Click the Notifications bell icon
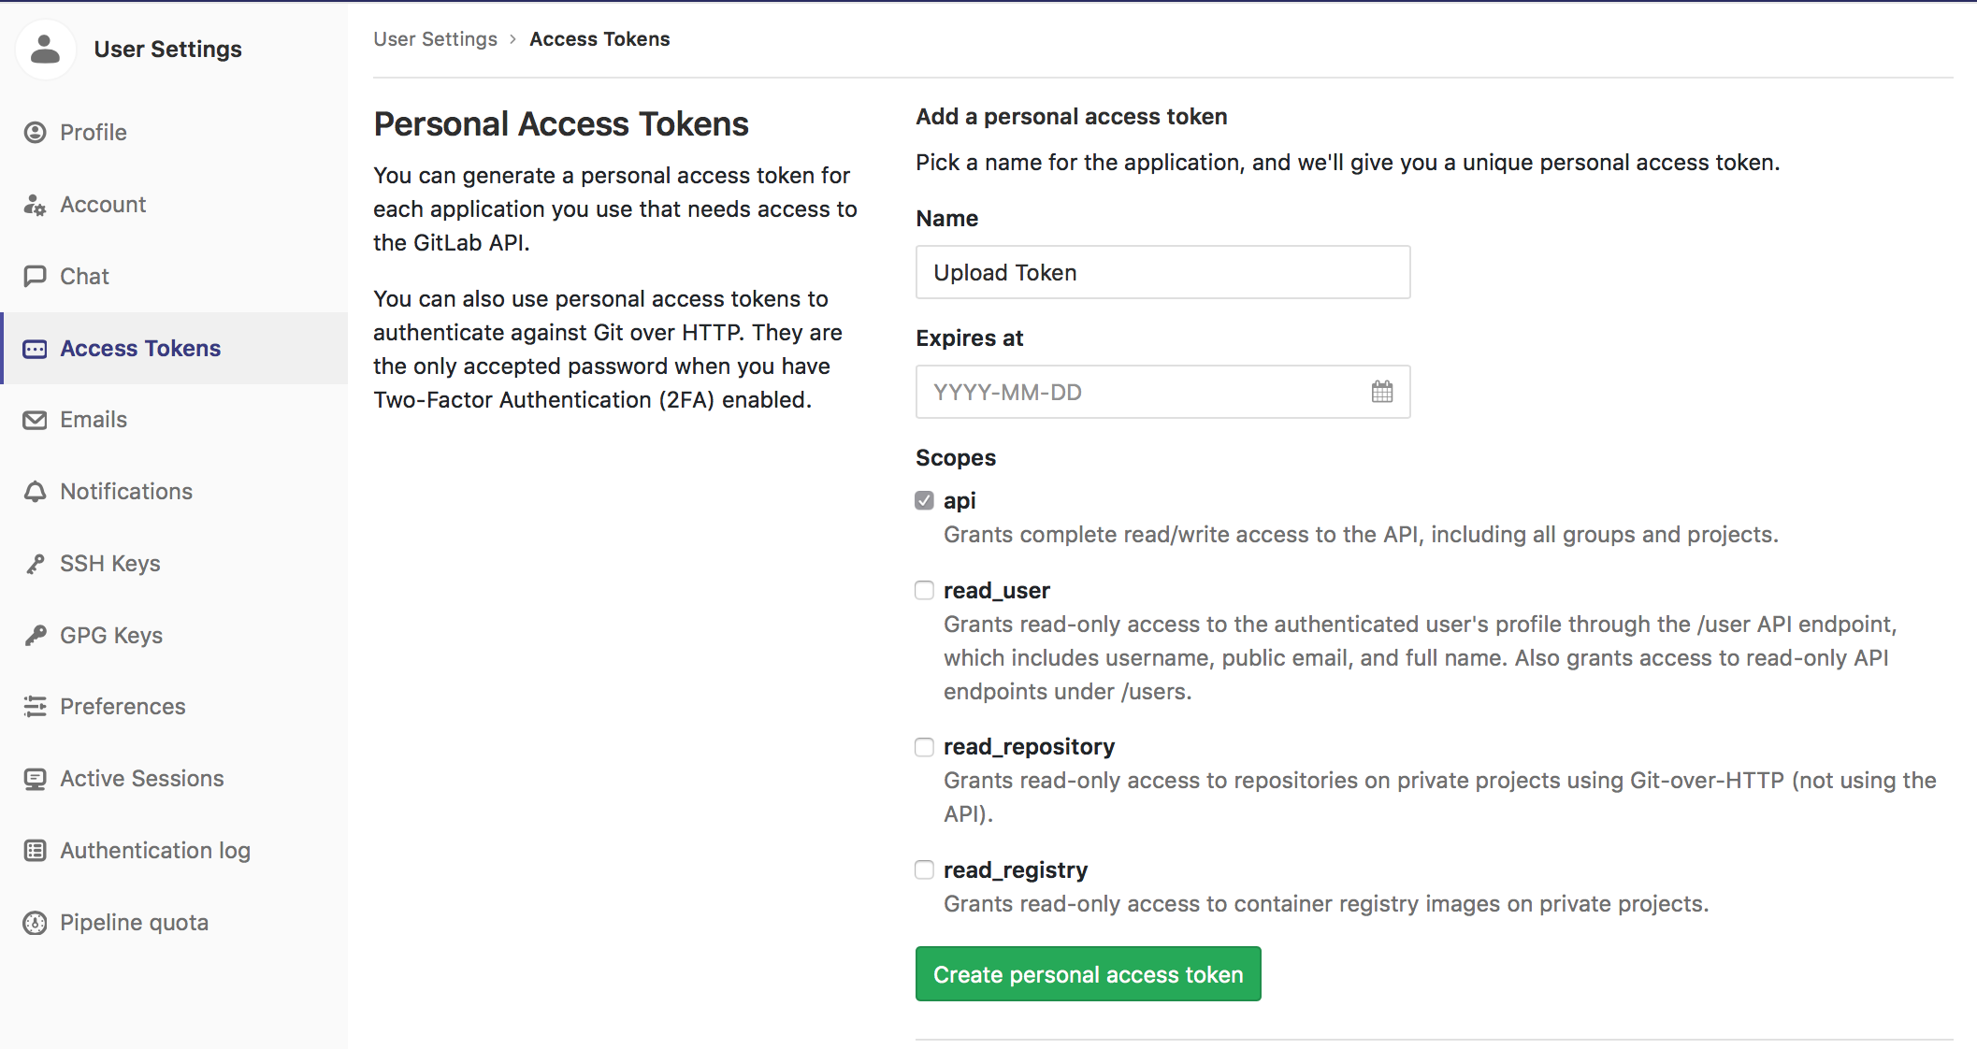The width and height of the screenshot is (1977, 1049). [x=35, y=492]
